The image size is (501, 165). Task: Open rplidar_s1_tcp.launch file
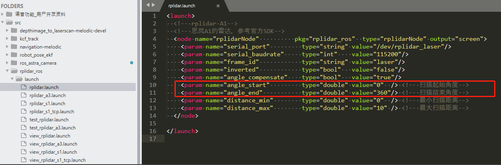pyautogui.click(x=52, y=112)
